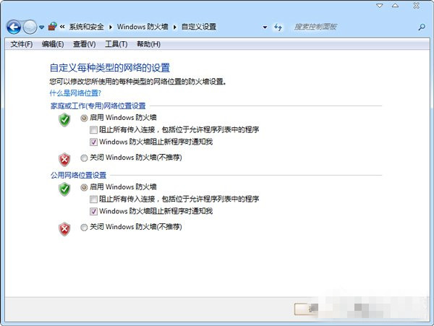Expand the arrow after 系统和安全 breadcrumb
The image size is (434, 326).
pyautogui.click(x=111, y=27)
